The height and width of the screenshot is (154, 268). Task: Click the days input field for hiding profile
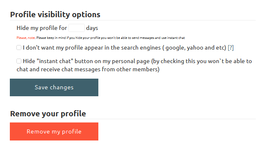coord(77,28)
